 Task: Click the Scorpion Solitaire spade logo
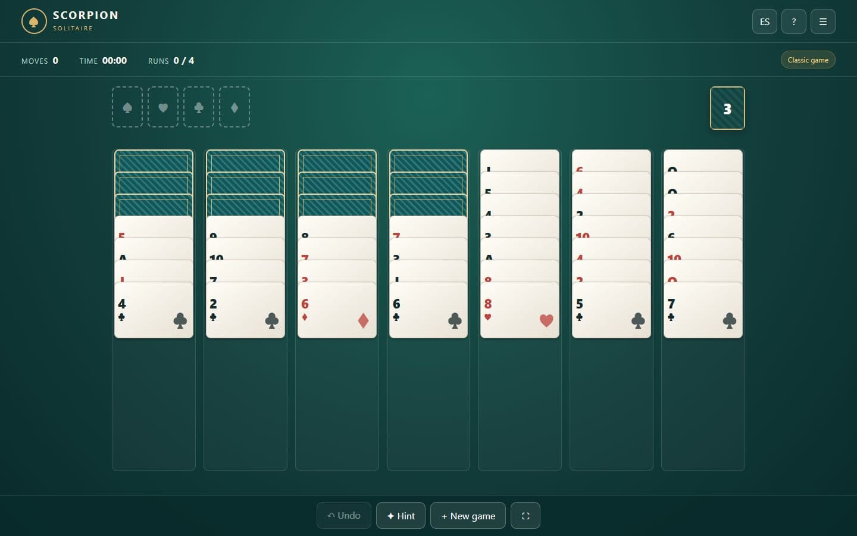[34, 21]
